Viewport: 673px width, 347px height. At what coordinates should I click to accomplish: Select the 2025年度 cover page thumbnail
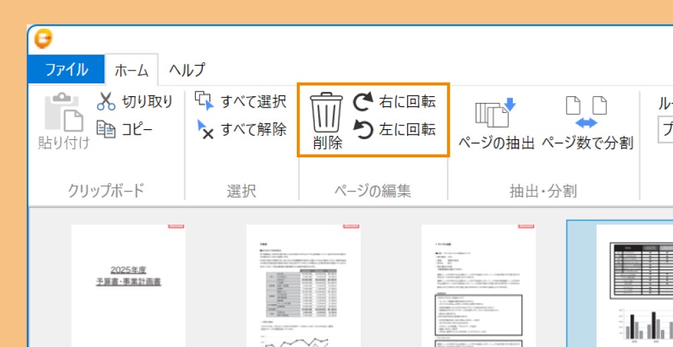pos(129,285)
